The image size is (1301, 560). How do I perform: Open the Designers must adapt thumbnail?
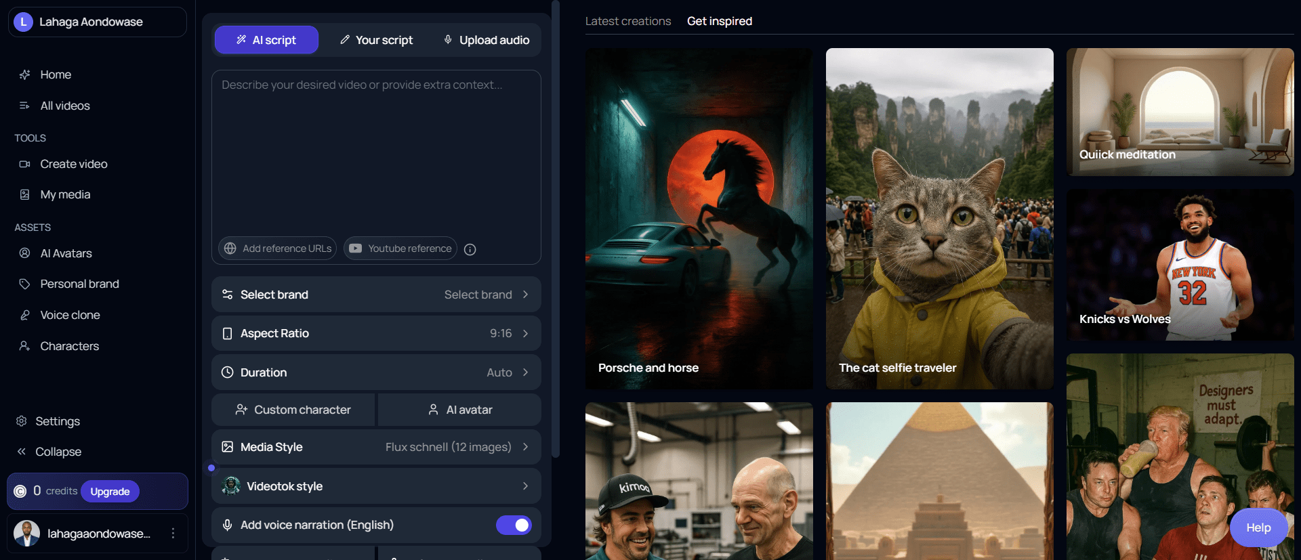click(x=1180, y=456)
